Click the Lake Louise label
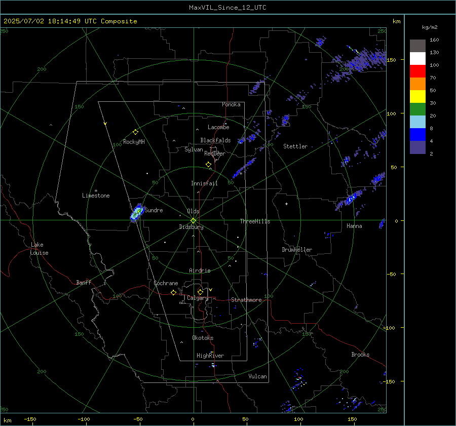456x426 pixels. point(39,249)
